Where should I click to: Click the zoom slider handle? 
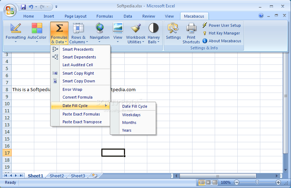coord(257,182)
